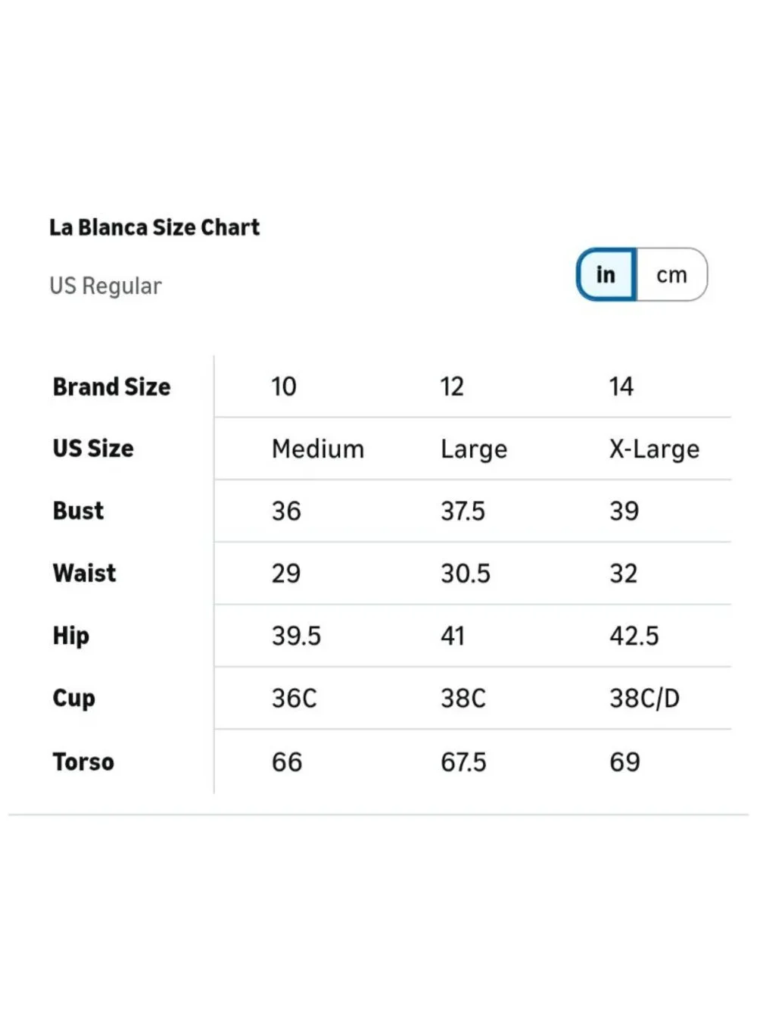Select the in unit toggle
This screenshot has width=757, height=1010.
tap(606, 274)
